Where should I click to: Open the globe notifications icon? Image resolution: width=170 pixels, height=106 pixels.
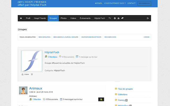coord(115,18)
